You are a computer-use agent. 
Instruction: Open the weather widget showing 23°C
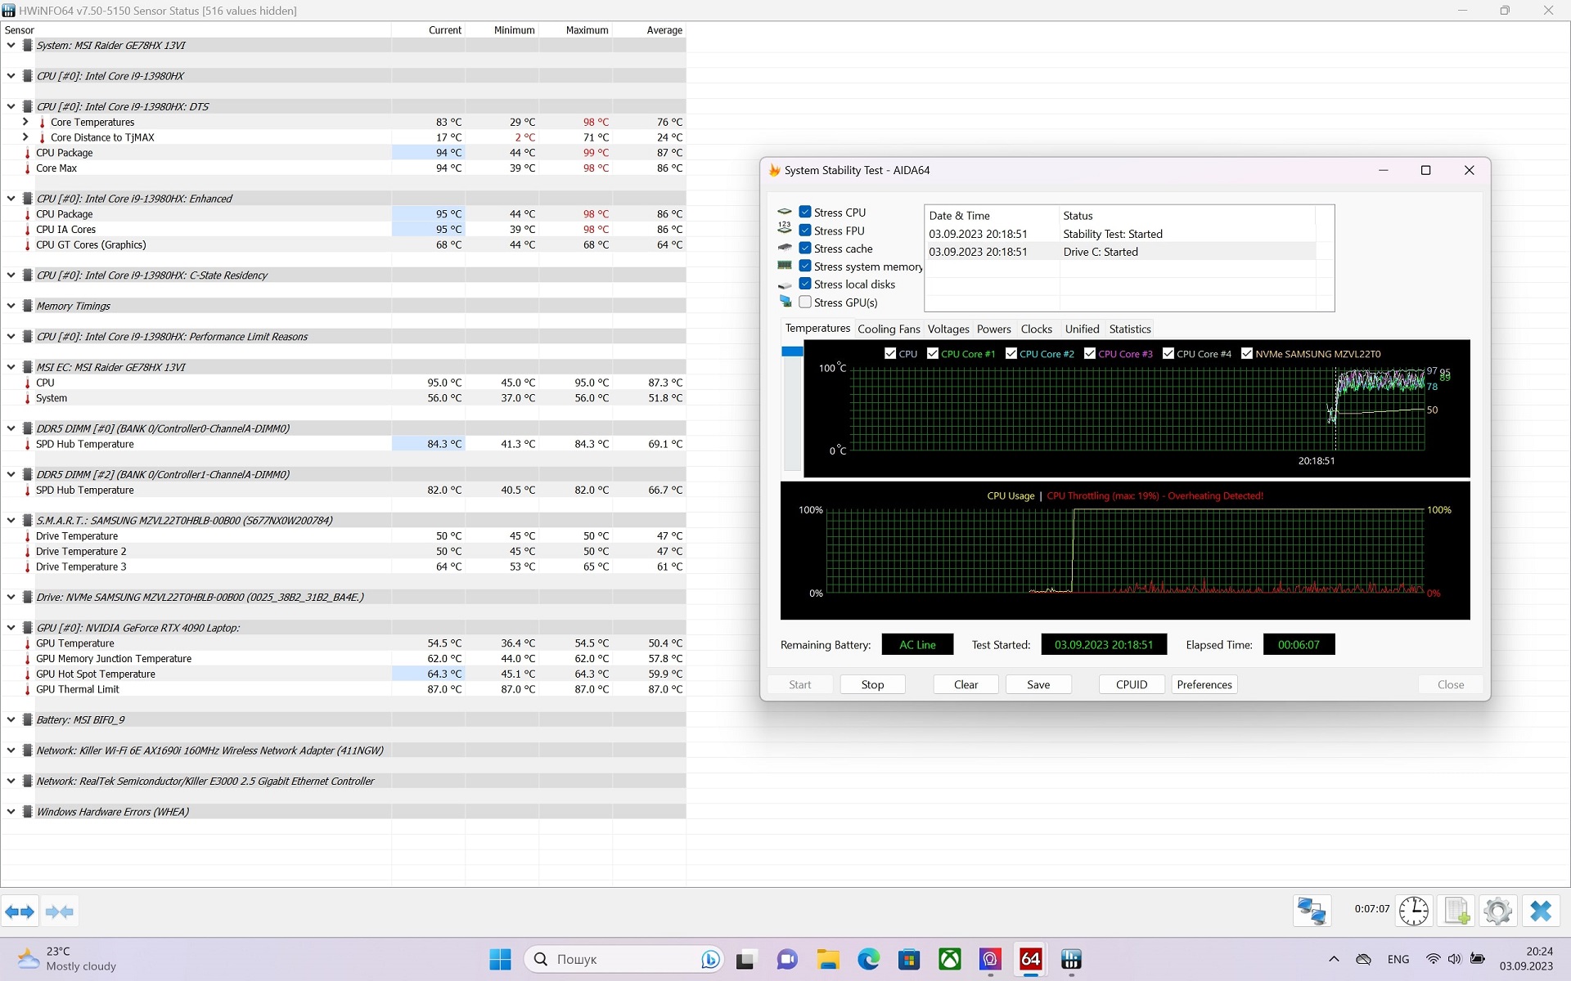tap(67, 959)
